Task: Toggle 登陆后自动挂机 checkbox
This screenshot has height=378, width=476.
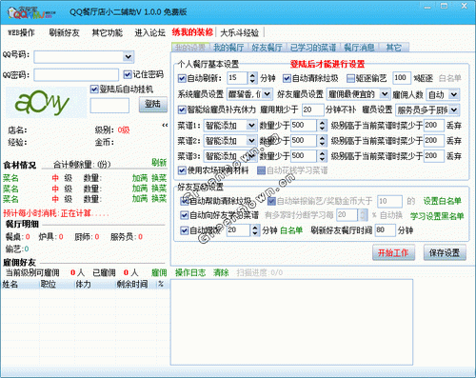Action: [94, 90]
